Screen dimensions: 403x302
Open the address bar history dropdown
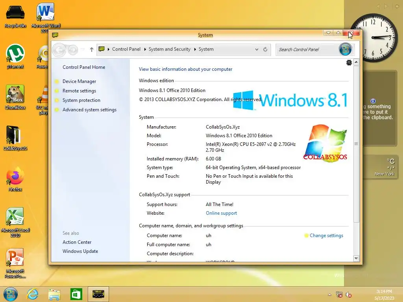(257, 49)
